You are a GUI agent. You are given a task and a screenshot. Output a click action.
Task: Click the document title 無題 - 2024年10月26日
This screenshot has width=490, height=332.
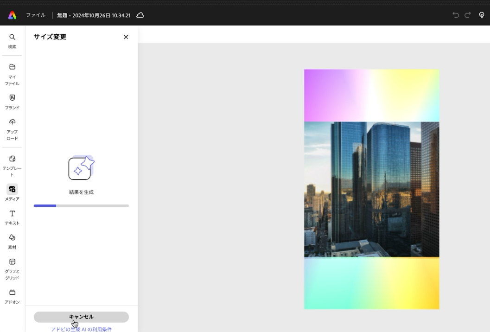click(94, 15)
